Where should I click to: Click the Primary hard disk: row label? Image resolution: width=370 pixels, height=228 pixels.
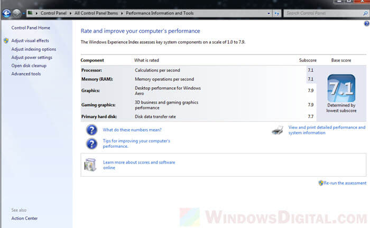pos(99,117)
